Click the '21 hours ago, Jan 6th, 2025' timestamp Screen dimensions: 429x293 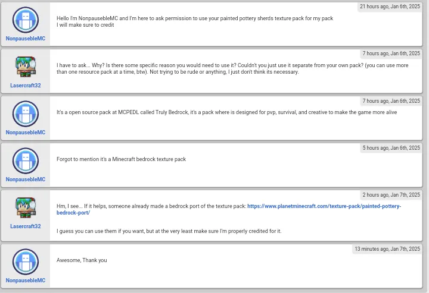tap(390, 7)
